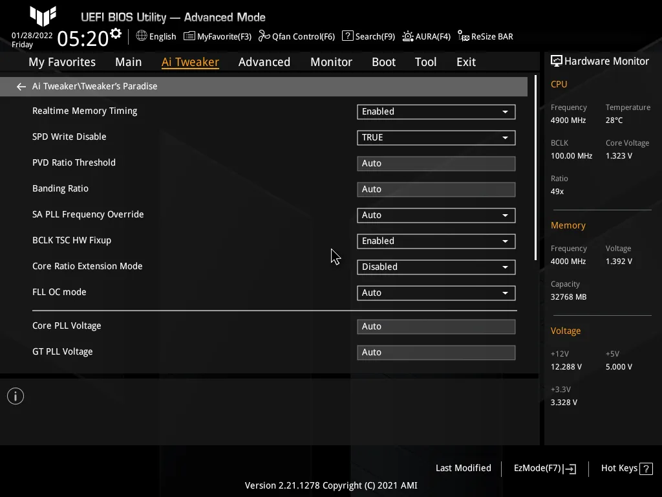This screenshot has width=662, height=497.
Task: Go to the Exit tab
Action: (x=466, y=62)
